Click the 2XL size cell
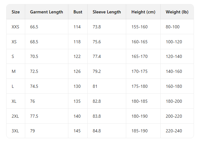Image resolution: width=202 pixels, height=142 pixels. coord(15,116)
